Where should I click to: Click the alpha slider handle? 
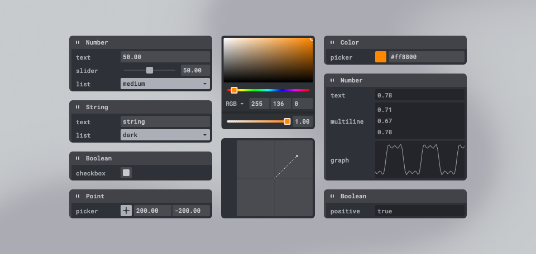coord(287,121)
